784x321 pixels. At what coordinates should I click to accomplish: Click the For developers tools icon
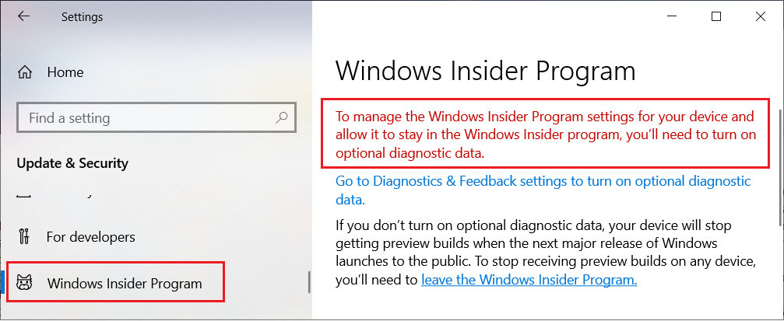click(24, 236)
